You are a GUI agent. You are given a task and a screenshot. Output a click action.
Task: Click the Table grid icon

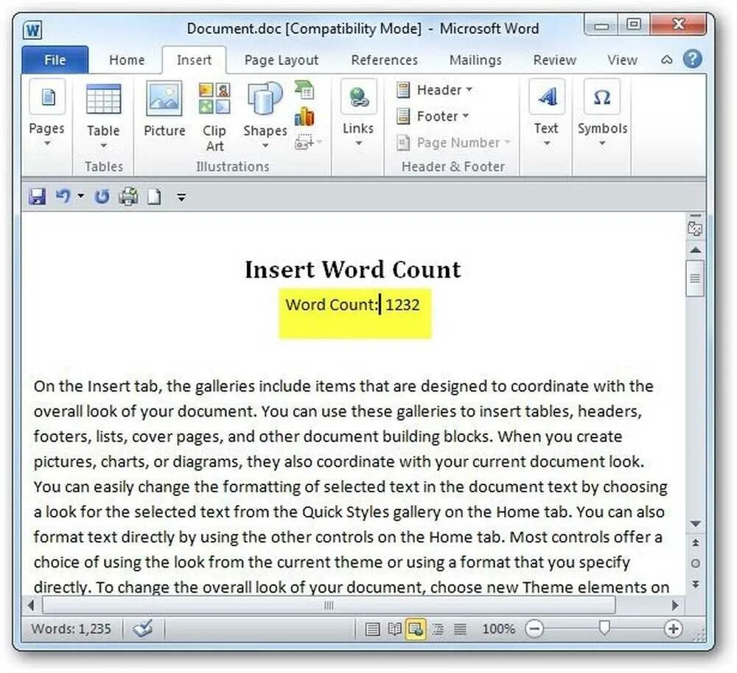[x=103, y=98]
